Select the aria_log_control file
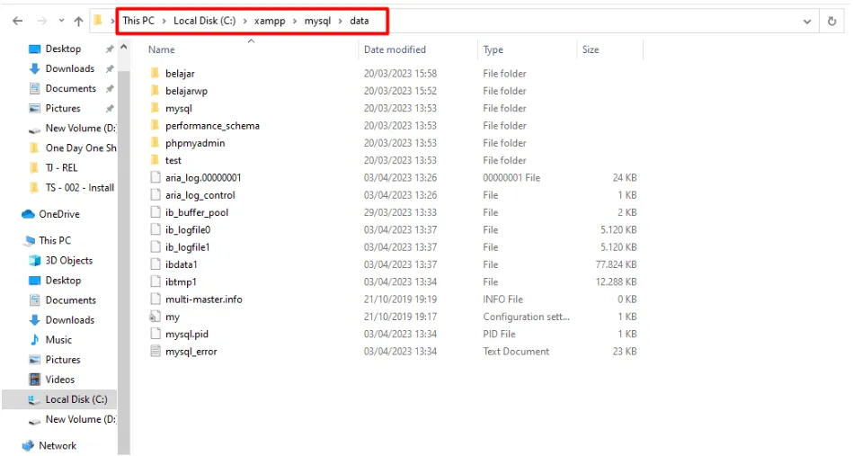Viewport: 853px width, 456px height. 200,195
